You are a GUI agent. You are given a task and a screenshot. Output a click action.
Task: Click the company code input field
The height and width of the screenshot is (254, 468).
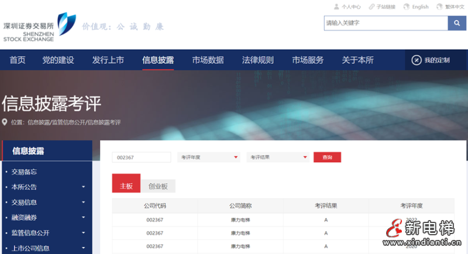[142, 157]
